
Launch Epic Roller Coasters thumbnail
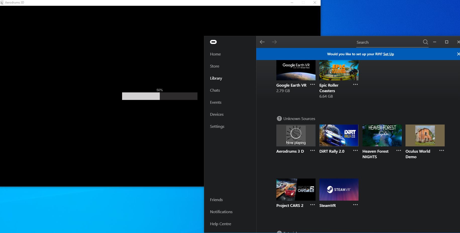click(x=339, y=70)
